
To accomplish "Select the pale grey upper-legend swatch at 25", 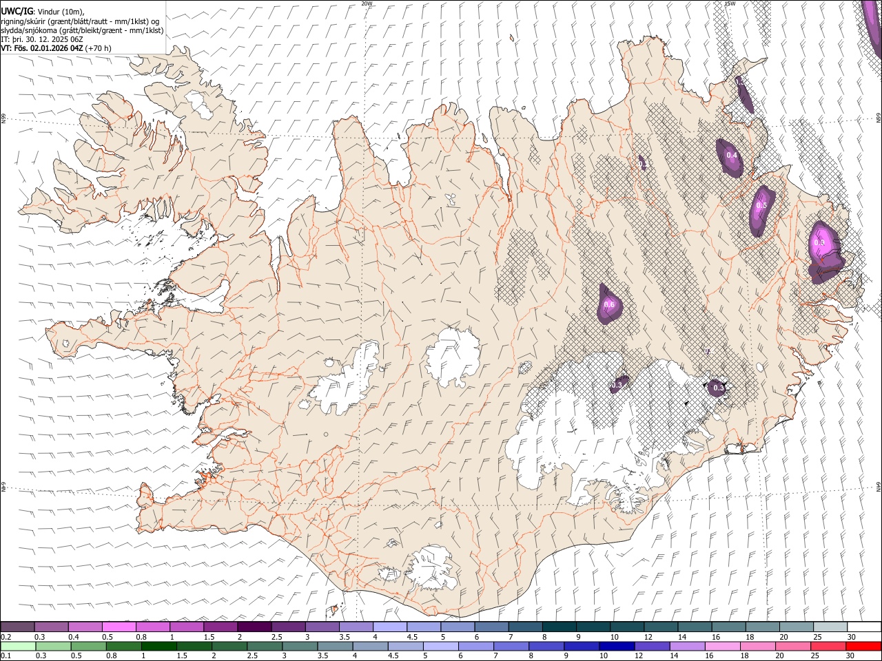I will click(830, 627).
